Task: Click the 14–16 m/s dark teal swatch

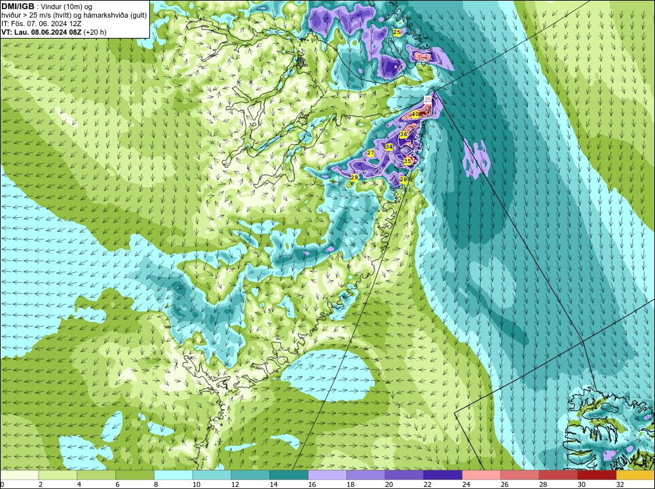Action: (289, 475)
